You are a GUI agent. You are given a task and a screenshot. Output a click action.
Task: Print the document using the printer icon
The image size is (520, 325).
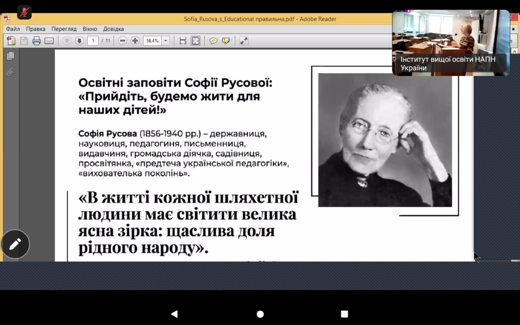click(36, 41)
